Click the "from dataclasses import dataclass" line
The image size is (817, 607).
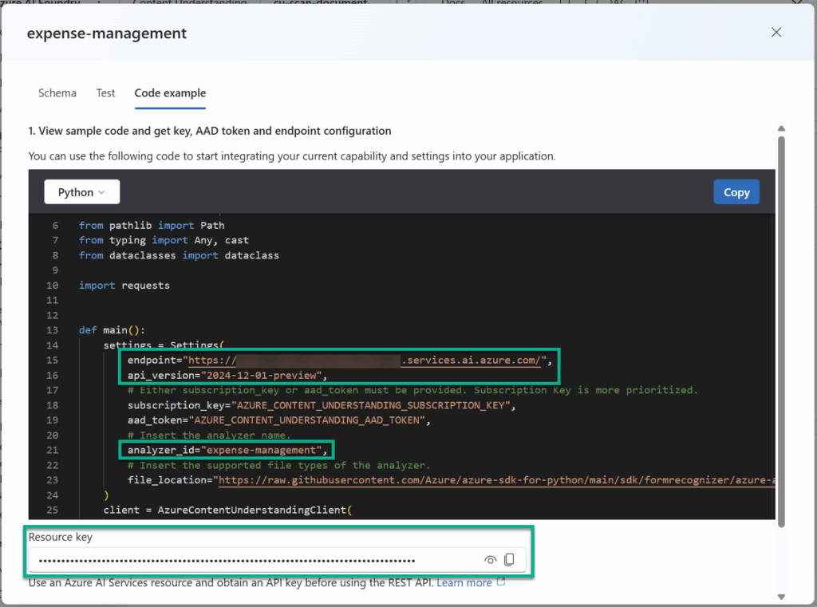point(179,255)
